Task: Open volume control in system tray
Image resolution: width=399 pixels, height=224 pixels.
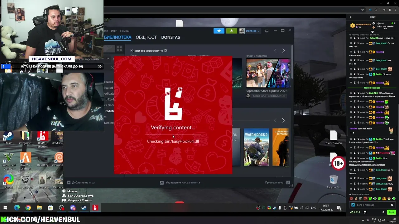Action: pos(306,208)
